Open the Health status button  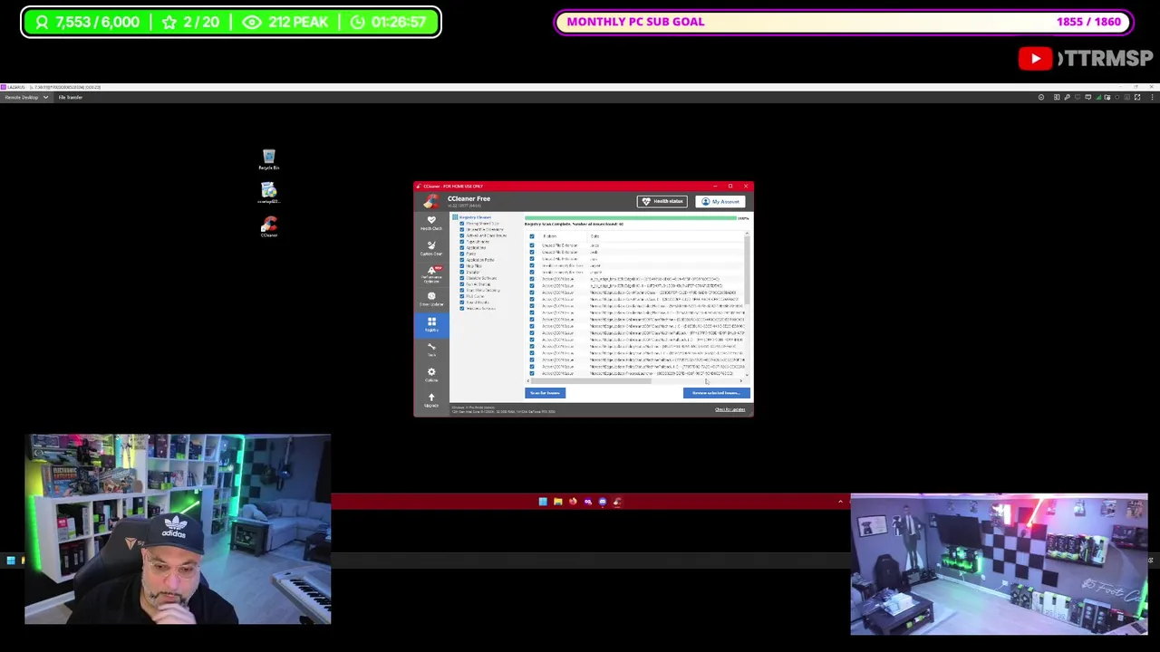662,201
